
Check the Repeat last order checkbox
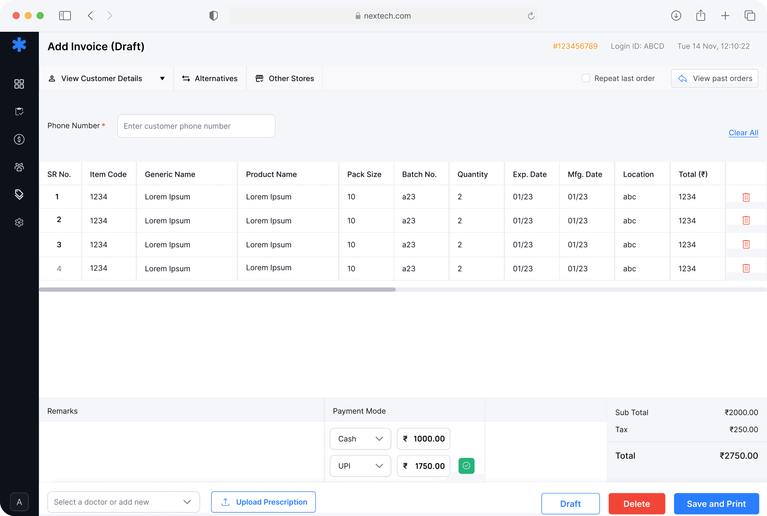tap(586, 78)
